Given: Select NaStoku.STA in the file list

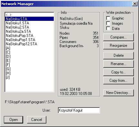Looking at the screenshot, I should coord(30,19).
